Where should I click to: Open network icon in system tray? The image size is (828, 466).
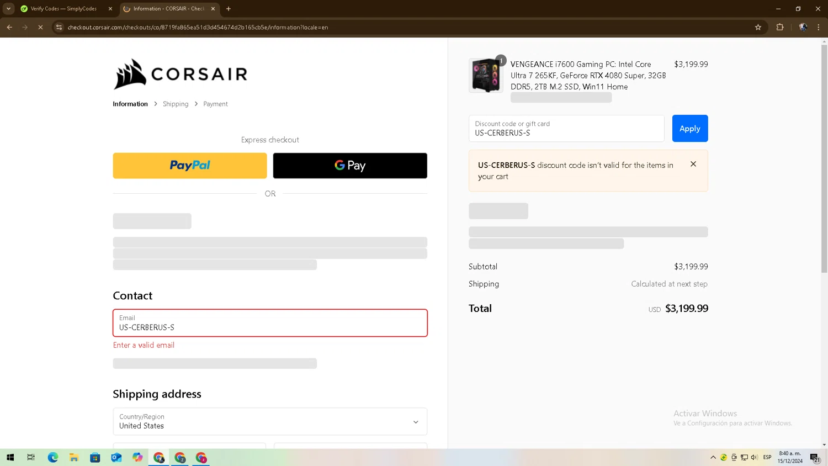(x=744, y=457)
